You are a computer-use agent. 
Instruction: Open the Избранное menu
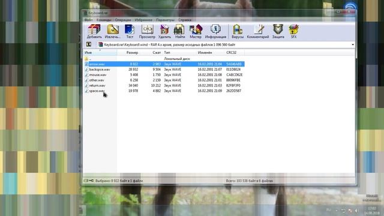coord(143,20)
